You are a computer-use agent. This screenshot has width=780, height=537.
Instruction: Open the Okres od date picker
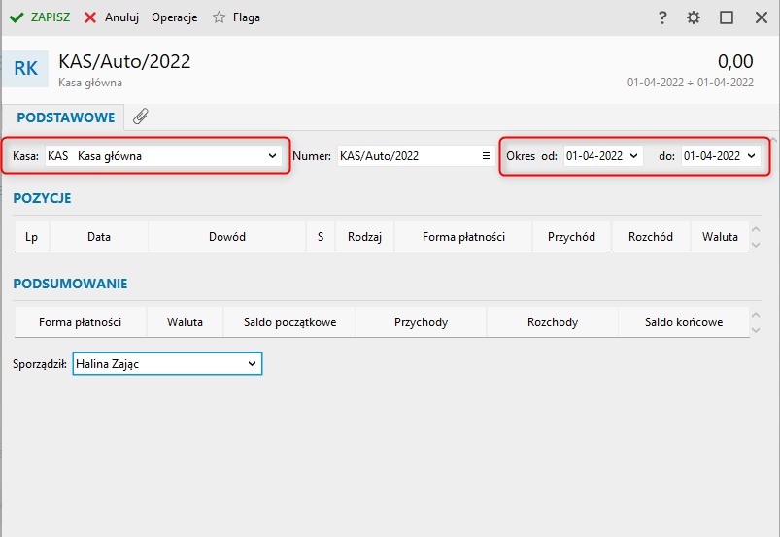pyautogui.click(x=633, y=156)
